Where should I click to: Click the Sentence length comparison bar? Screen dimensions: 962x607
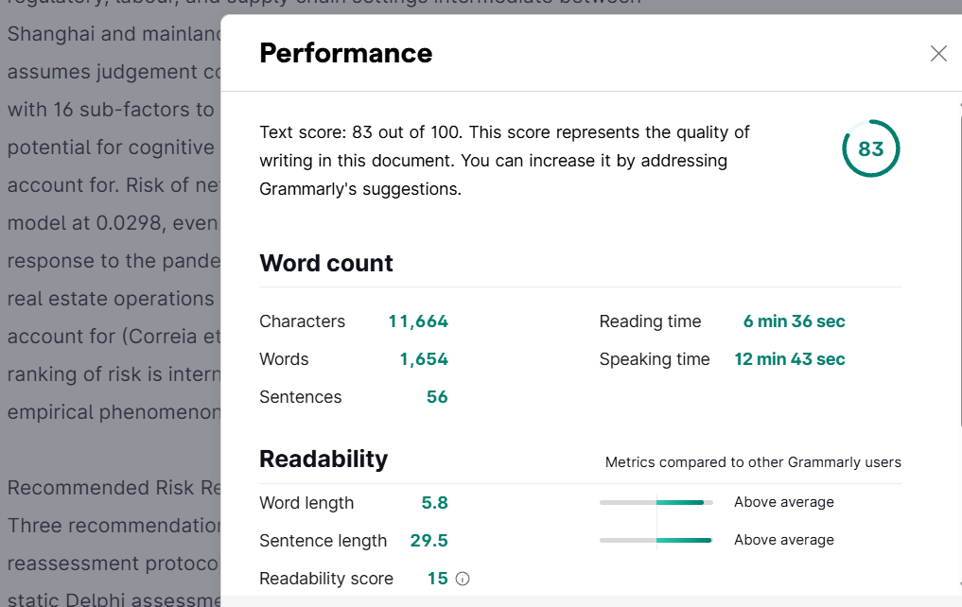(x=656, y=540)
